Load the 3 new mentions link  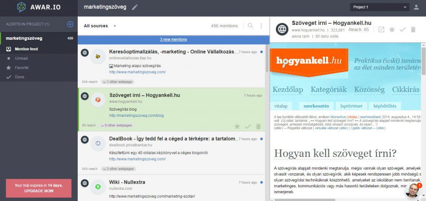tap(173, 39)
